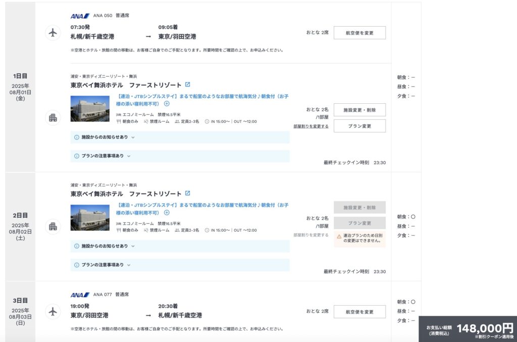This screenshot has height=342, width=517.
Task: Click 2日目 date label 08月02日
Action: click(x=20, y=232)
